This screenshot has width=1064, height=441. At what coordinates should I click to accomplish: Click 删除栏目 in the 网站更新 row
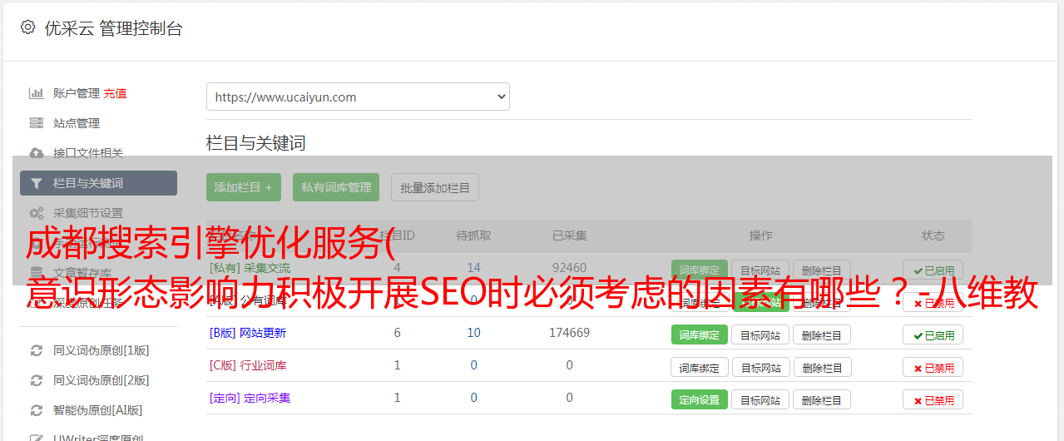click(x=822, y=334)
